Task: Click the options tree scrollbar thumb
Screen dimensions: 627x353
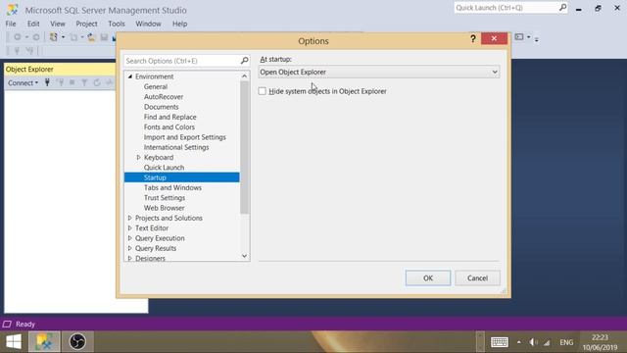Action: pos(244,147)
